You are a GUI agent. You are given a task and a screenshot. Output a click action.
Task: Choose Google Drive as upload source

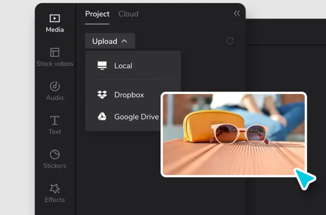(x=136, y=117)
